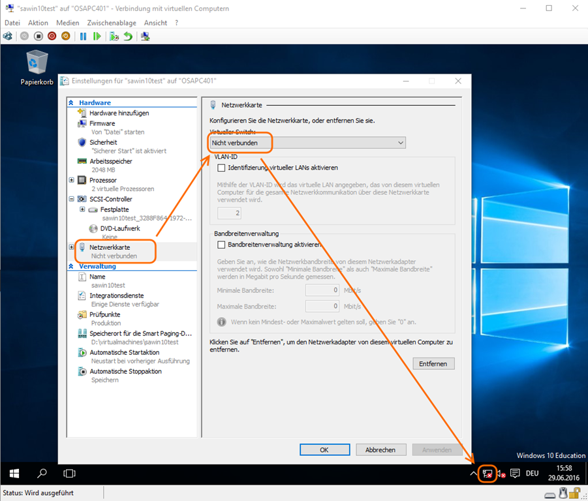The height and width of the screenshot is (501, 588).
Task: Click the black Turn Off toolbar icon
Action: (39, 37)
